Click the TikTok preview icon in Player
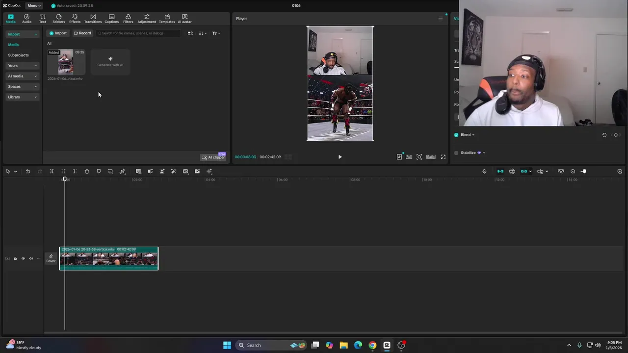 click(x=399, y=157)
